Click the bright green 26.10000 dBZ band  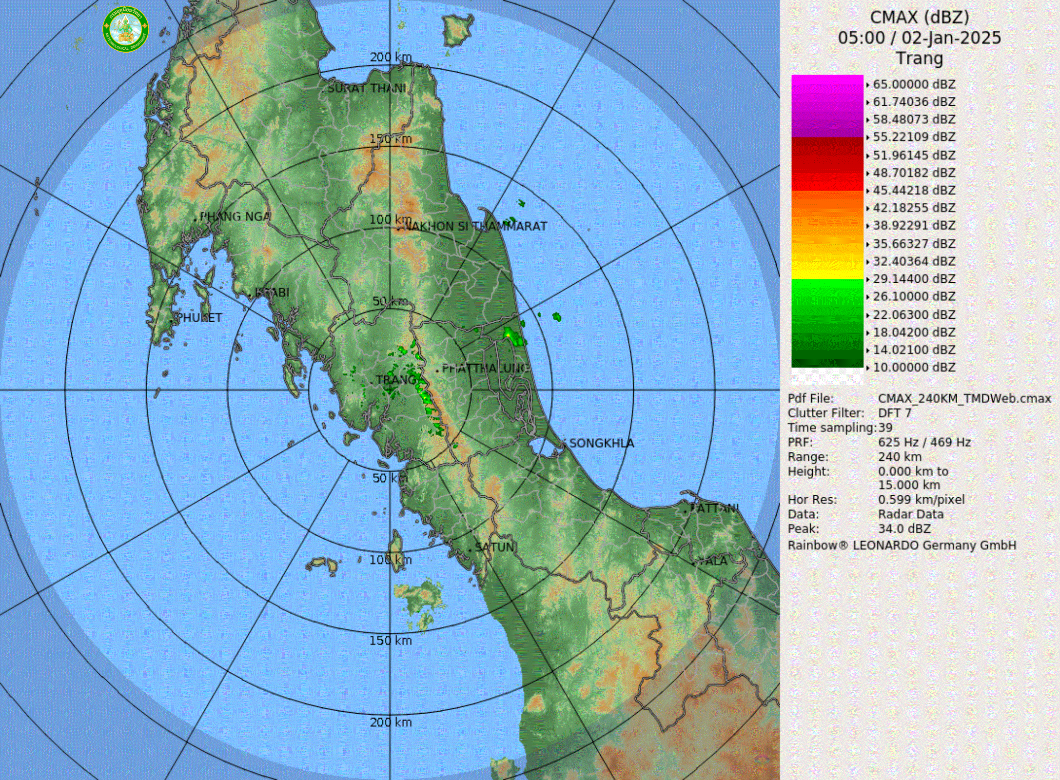[827, 296]
